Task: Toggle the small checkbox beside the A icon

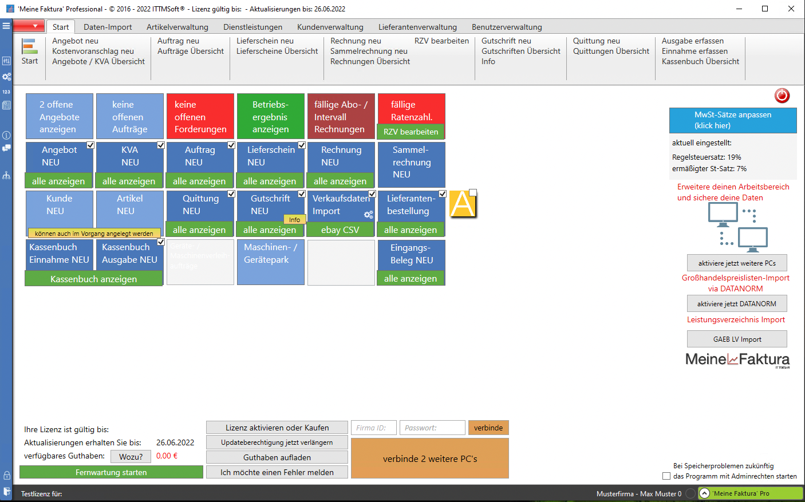Action: pos(473,193)
